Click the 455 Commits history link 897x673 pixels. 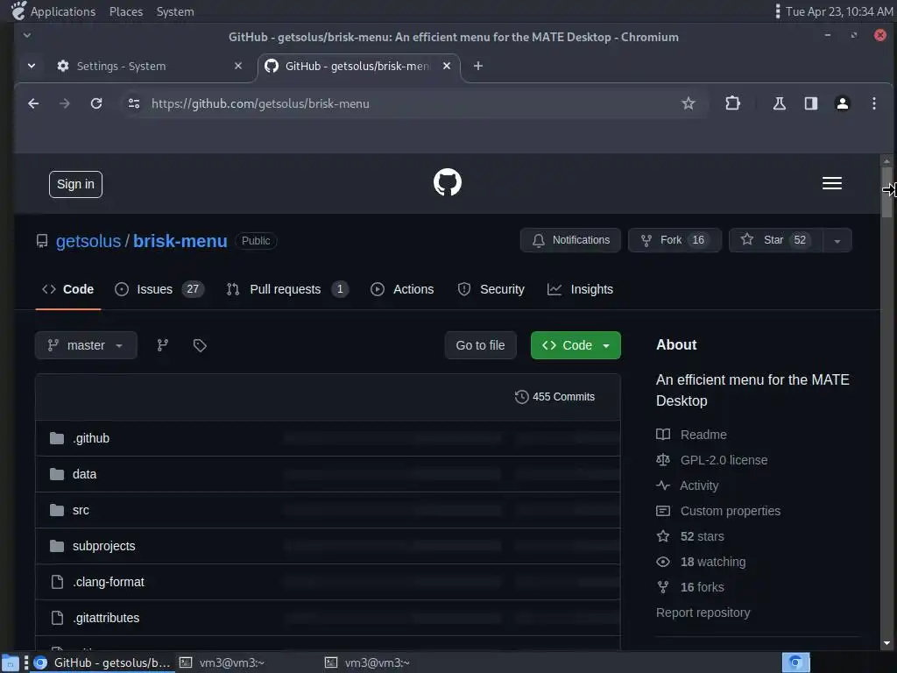point(554,397)
